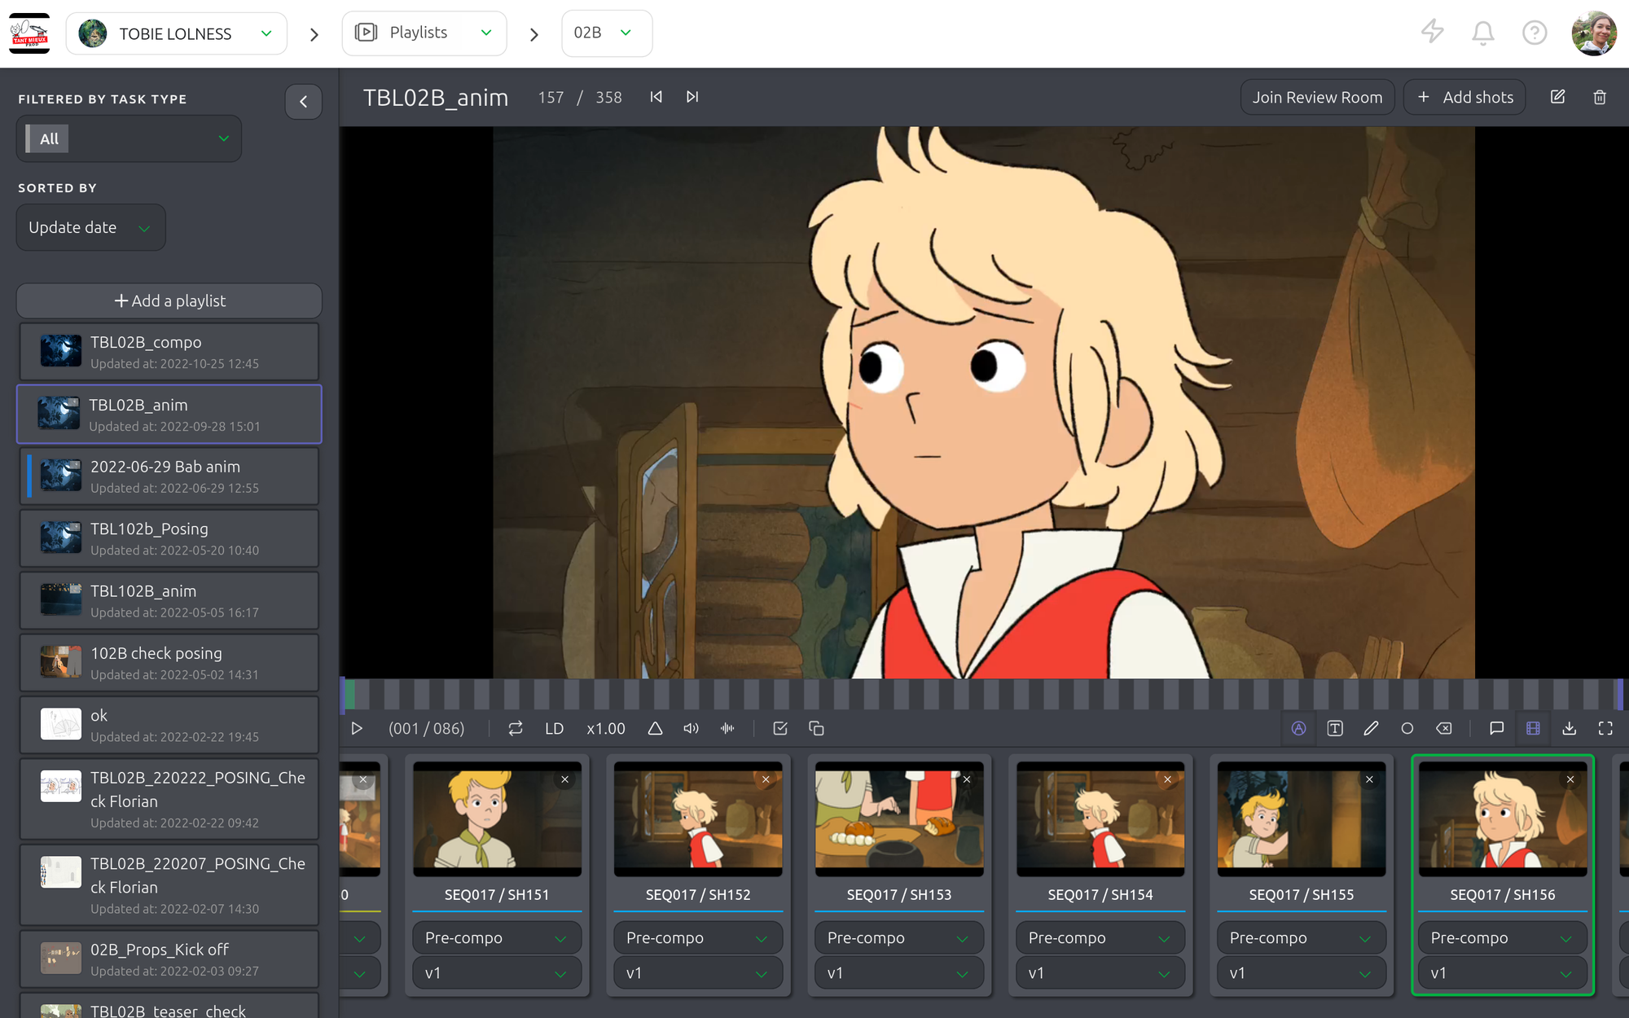Open the Playlists navigation menu

(x=424, y=33)
